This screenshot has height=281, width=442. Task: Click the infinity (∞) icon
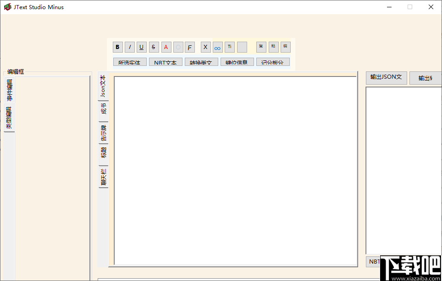(217, 47)
